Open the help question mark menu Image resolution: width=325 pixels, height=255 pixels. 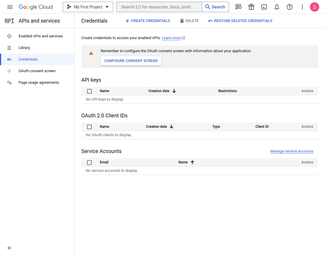[x=290, y=7]
